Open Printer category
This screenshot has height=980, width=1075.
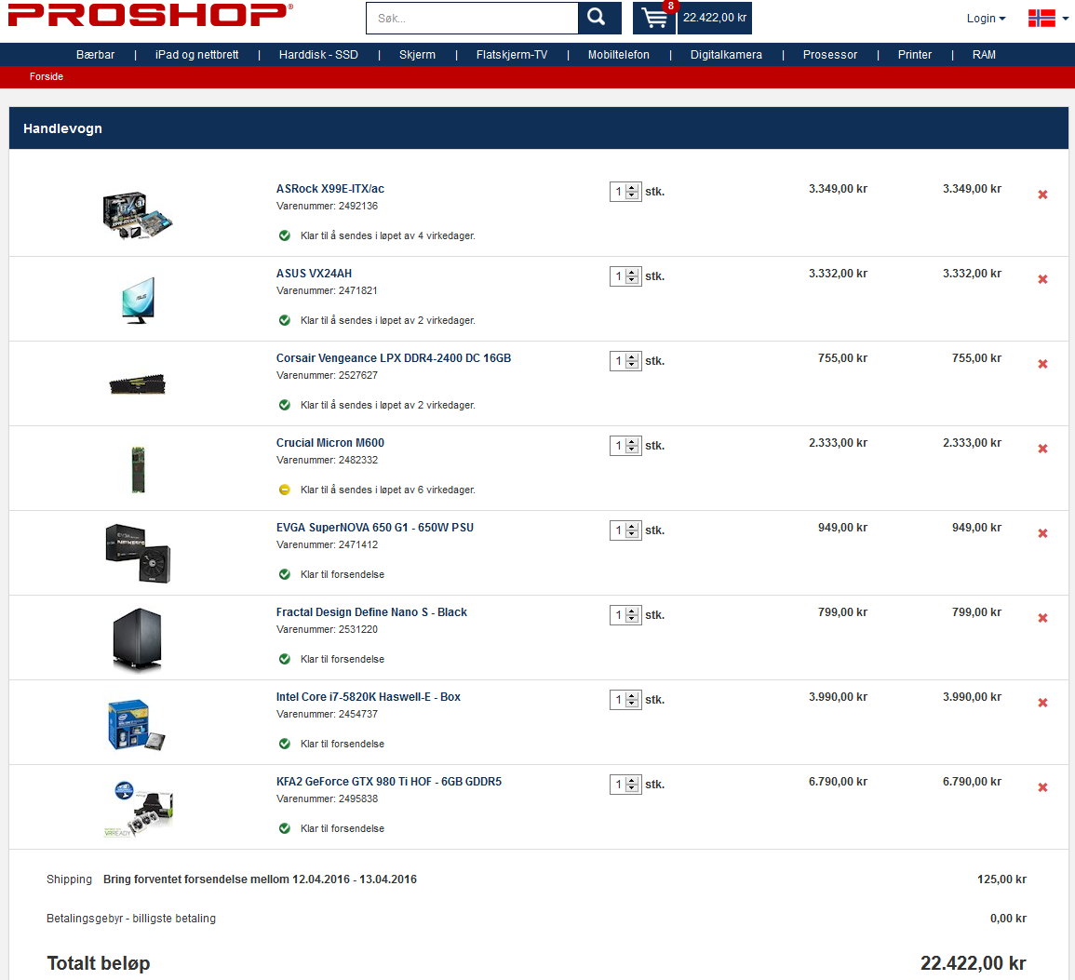click(x=915, y=54)
